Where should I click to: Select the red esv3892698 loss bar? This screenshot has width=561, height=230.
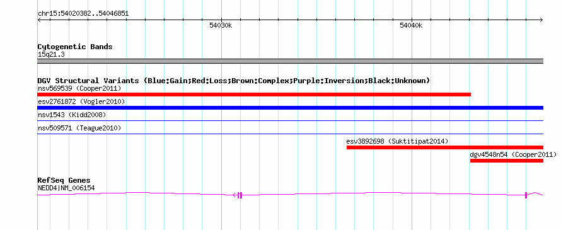(x=445, y=147)
